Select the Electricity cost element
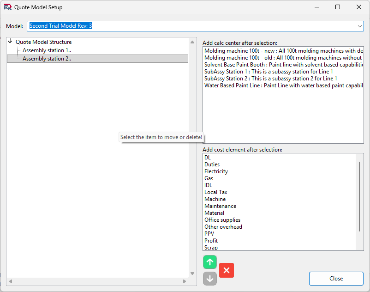Viewport: 370px width, 292px height. pyautogui.click(x=216, y=171)
